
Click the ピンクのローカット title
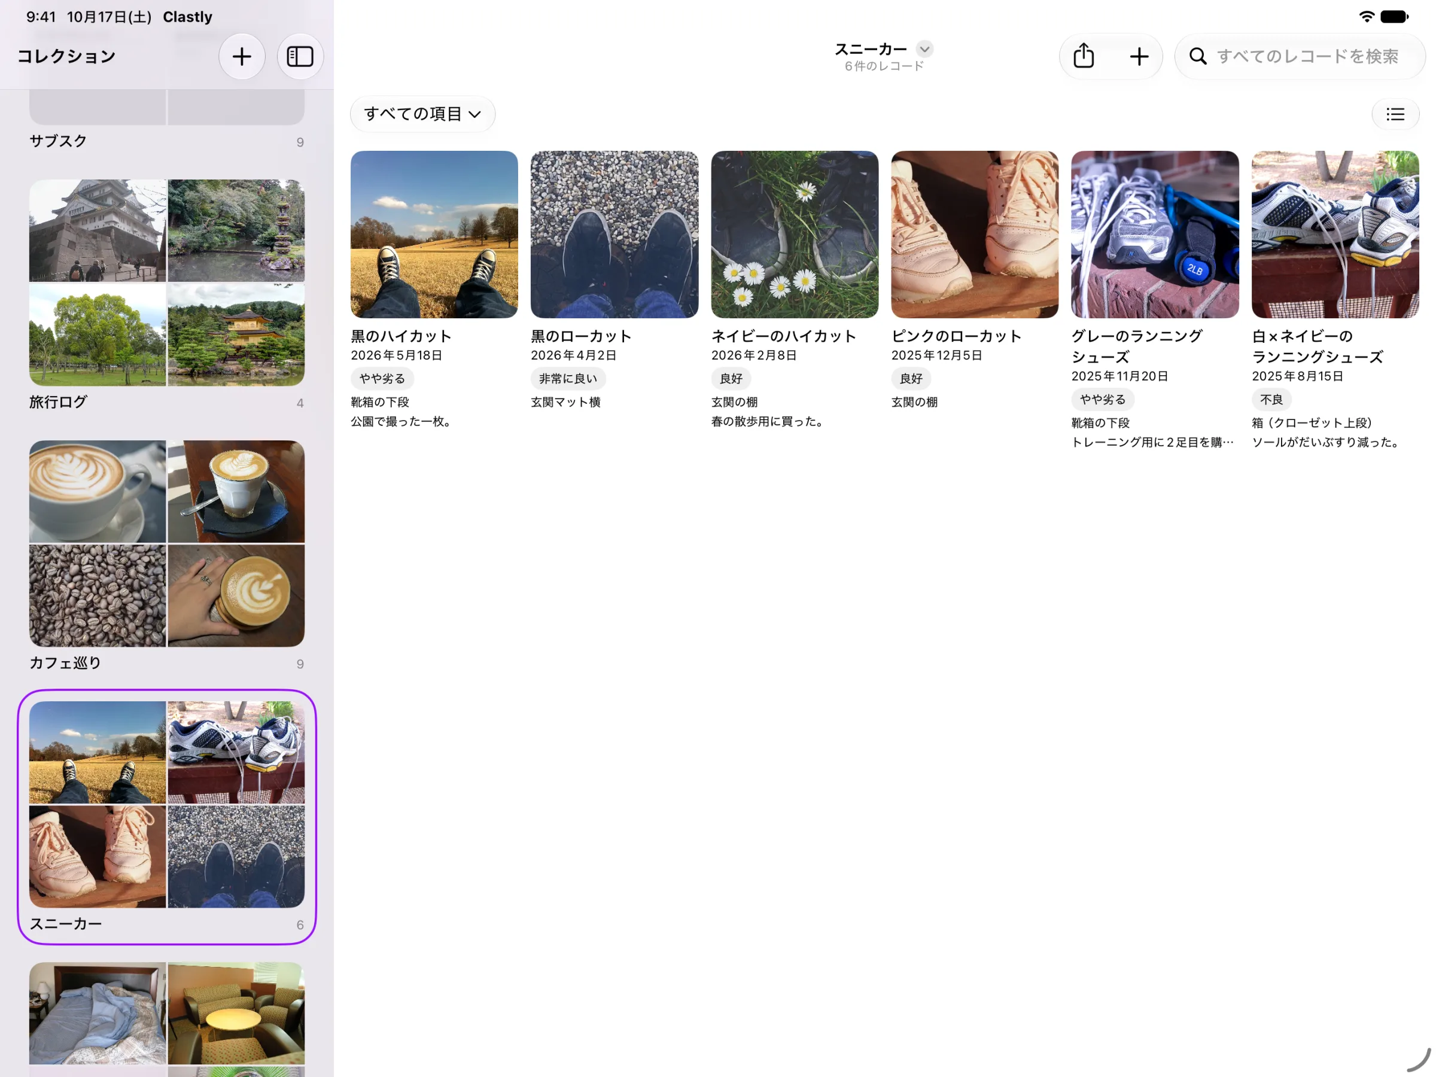click(x=956, y=336)
